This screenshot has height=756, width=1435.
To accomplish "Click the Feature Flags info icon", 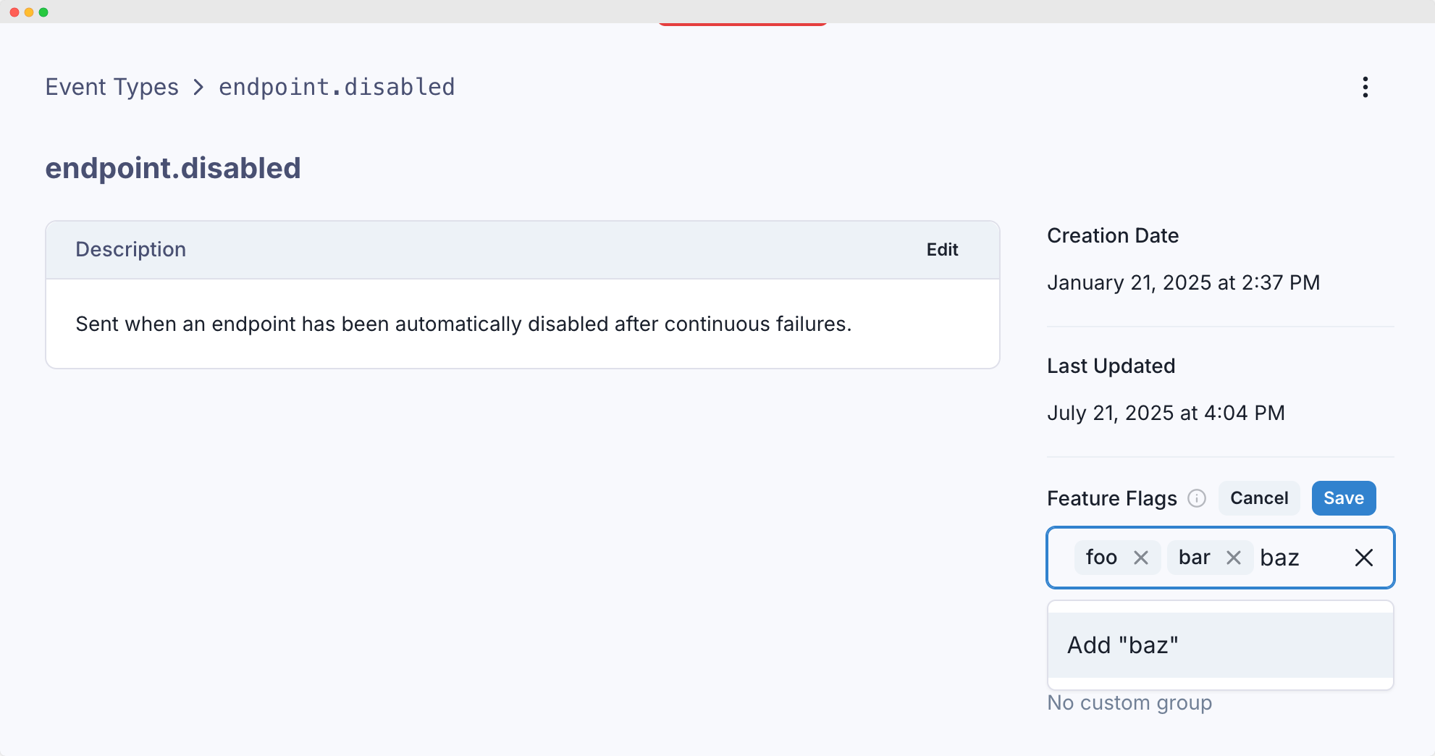I will (1197, 499).
